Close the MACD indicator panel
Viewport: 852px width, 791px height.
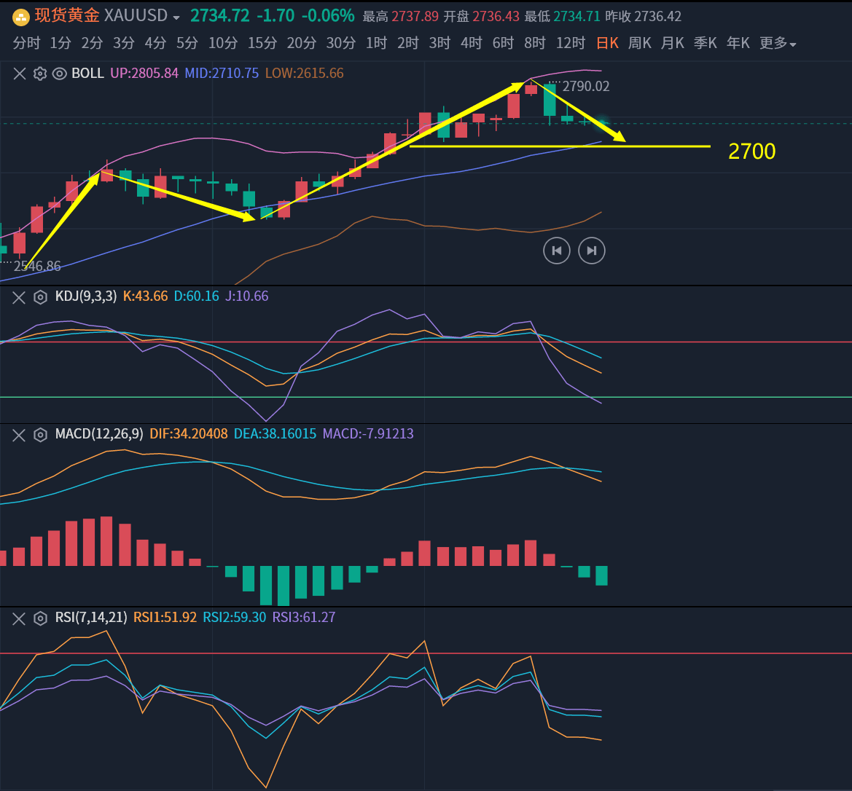[20, 435]
